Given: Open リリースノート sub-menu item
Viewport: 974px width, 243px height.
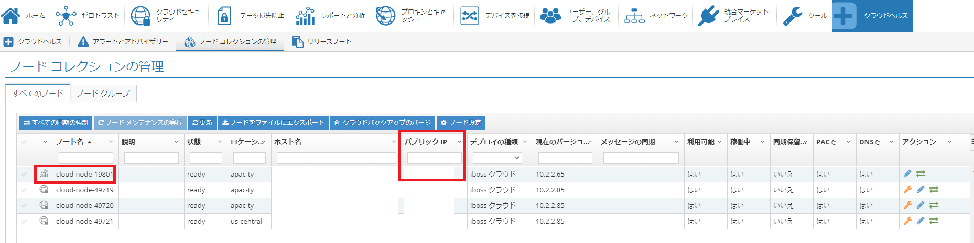Looking at the screenshot, I should pyautogui.click(x=322, y=42).
